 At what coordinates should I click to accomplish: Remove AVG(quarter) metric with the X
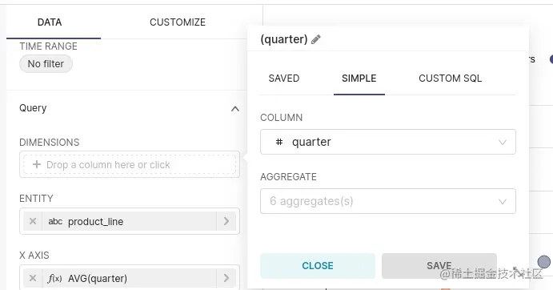[x=33, y=278]
